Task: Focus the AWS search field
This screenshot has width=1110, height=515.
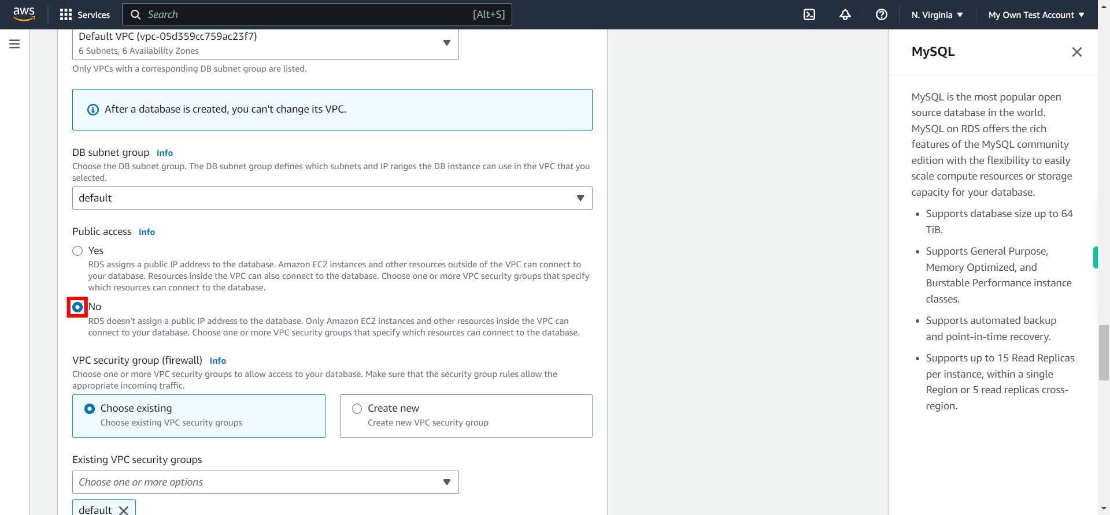Action: 317,14
